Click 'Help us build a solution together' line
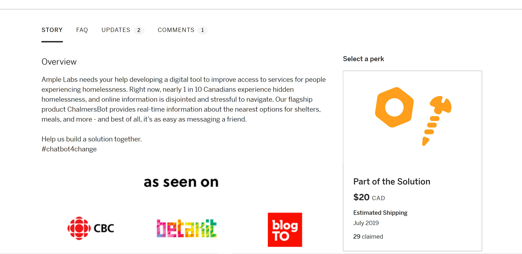Screen dimensions: 522x254 (92, 139)
